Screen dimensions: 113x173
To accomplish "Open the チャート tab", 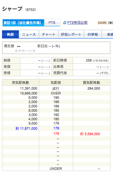I will [49, 34].
